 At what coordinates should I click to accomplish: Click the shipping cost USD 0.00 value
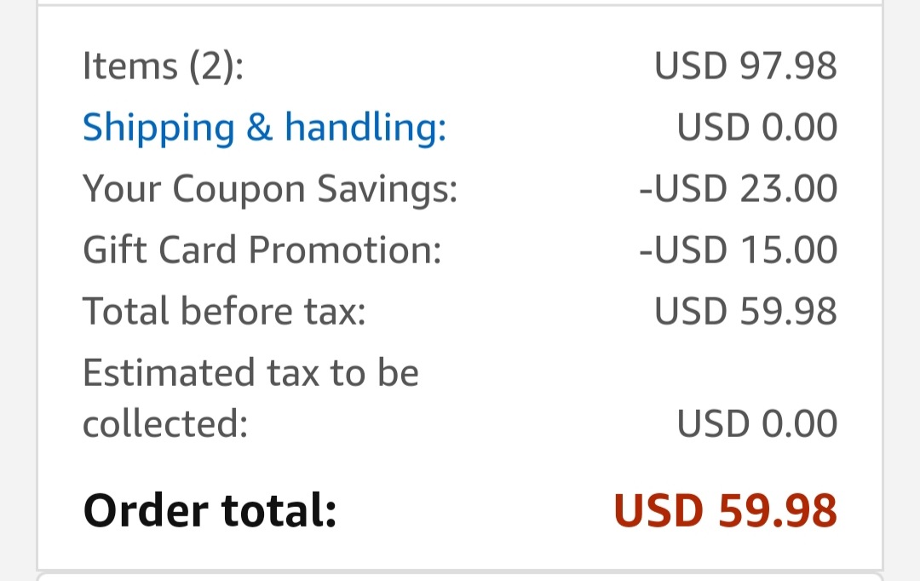757,127
